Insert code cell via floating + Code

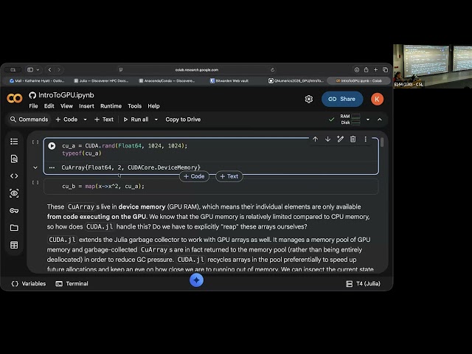[194, 176]
